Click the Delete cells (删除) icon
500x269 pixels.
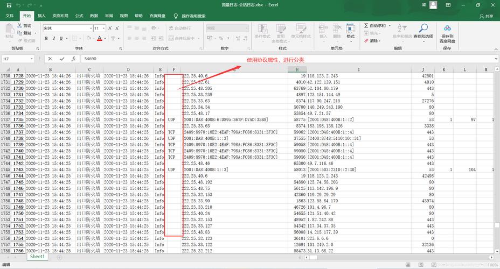337,29
